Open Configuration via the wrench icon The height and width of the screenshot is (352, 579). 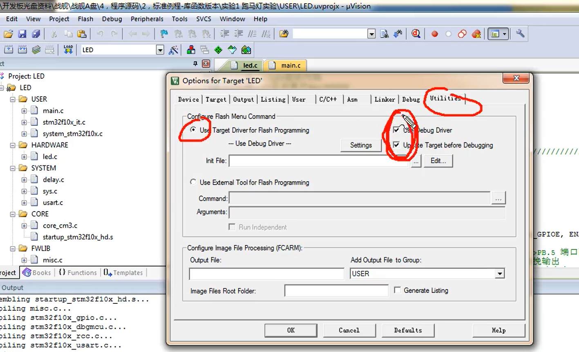(x=520, y=34)
